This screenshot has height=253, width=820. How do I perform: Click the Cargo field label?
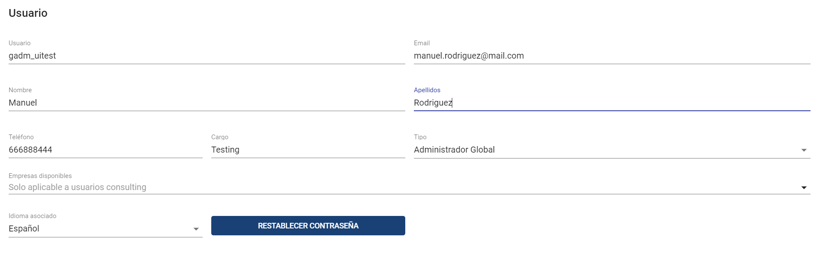tap(219, 137)
